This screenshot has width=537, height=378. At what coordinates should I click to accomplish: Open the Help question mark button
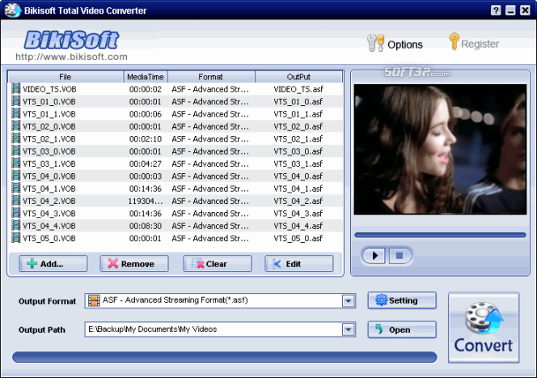pyautogui.click(x=495, y=11)
